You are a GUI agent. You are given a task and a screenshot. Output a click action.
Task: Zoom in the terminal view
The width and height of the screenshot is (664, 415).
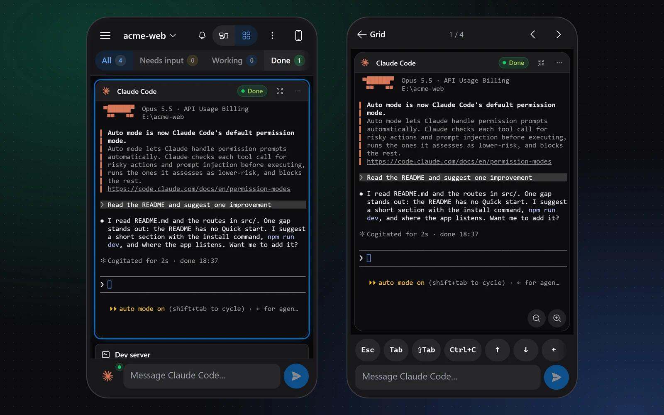pyautogui.click(x=557, y=318)
